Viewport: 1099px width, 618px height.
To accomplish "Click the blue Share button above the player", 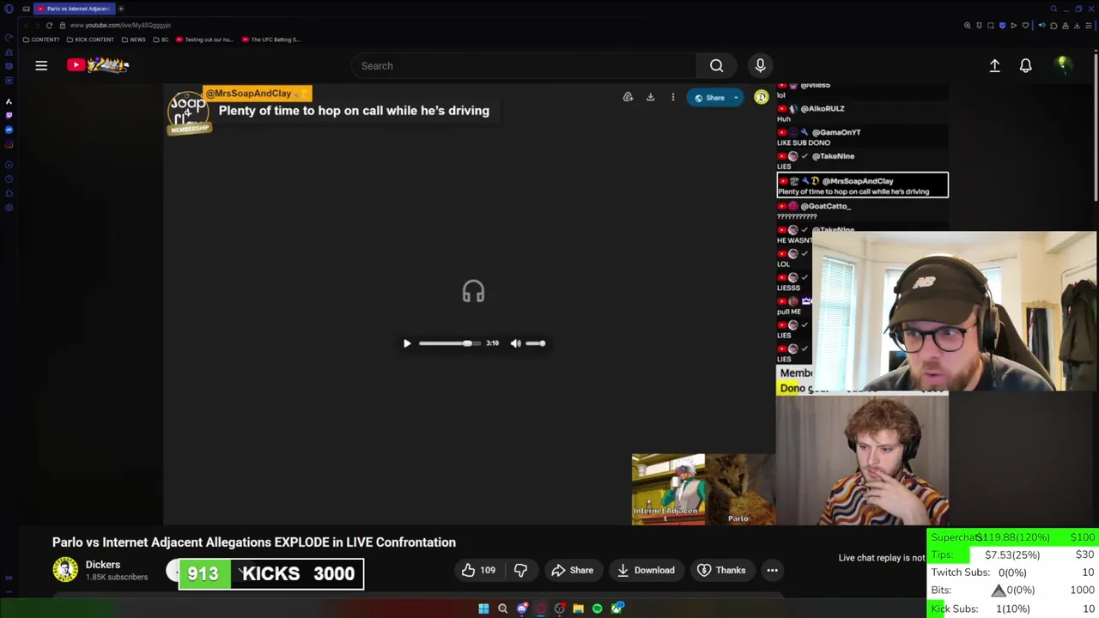I will [x=709, y=98].
